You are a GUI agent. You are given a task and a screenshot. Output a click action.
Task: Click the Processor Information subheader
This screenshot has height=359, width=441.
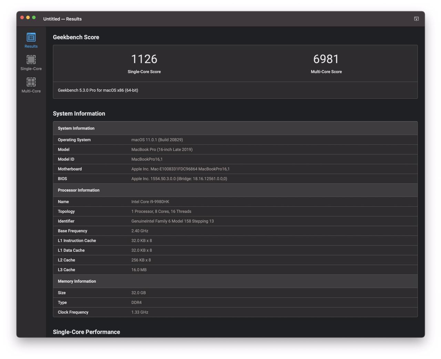(x=79, y=190)
